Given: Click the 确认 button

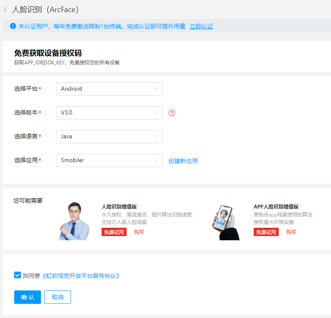Looking at the screenshot, I should click(28, 297).
